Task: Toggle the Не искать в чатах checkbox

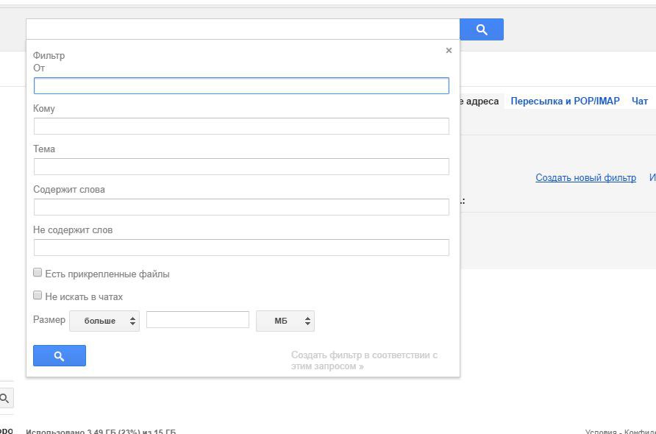Action: [x=38, y=296]
